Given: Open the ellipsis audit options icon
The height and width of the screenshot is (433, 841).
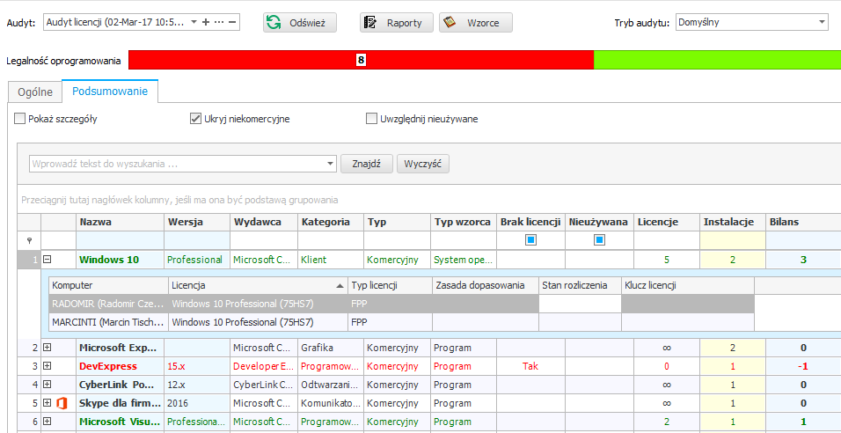Looking at the screenshot, I should (219, 22).
